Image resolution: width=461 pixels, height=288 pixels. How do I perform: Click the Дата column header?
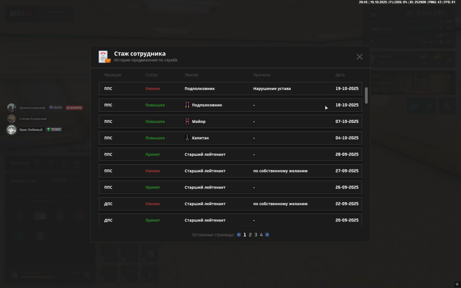(340, 75)
